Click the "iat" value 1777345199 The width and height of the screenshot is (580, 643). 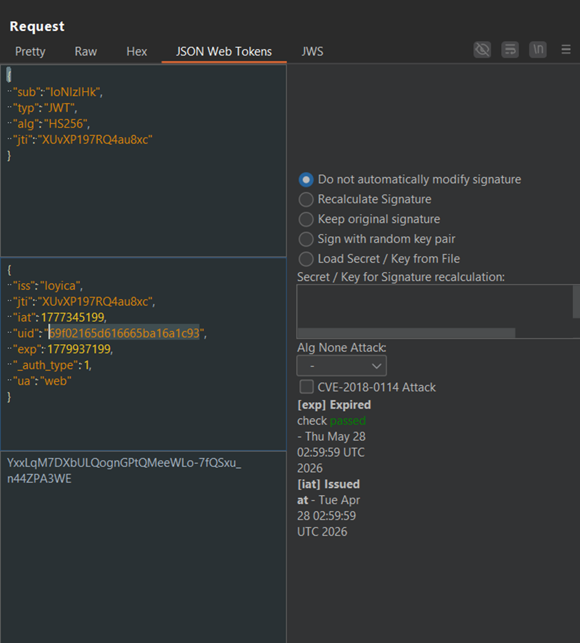[73, 317]
